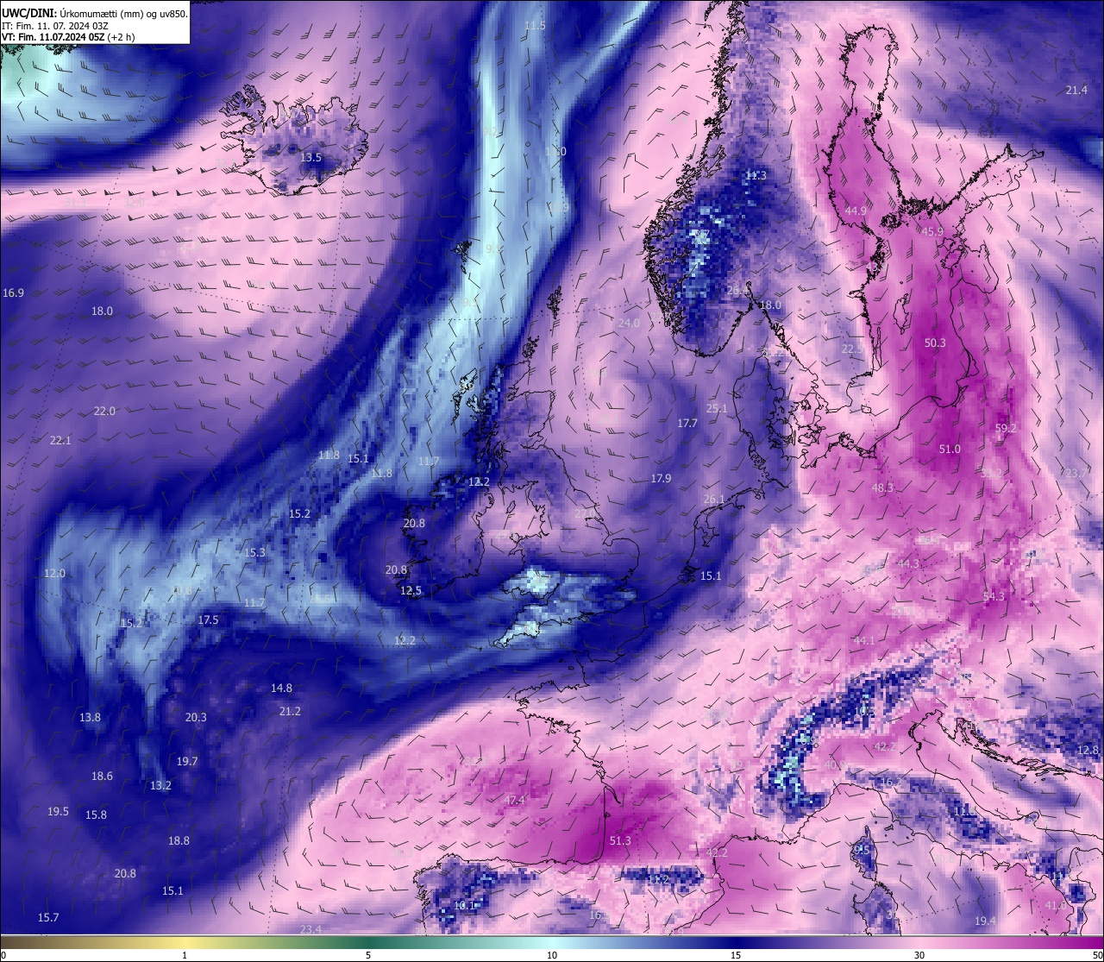Click the 15.7 value on the map
The image size is (1104, 962).
[x=48, y=918]
